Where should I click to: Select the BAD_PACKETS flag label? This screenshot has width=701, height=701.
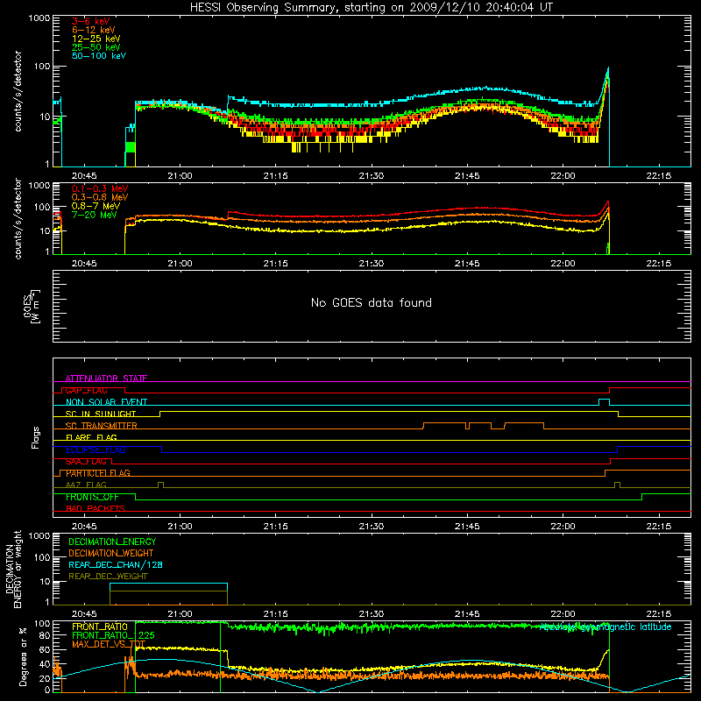(x=96, y=508)
